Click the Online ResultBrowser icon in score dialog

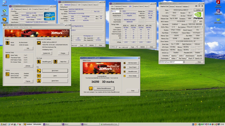(91, 88)
